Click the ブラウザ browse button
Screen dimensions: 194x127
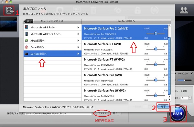102,113
